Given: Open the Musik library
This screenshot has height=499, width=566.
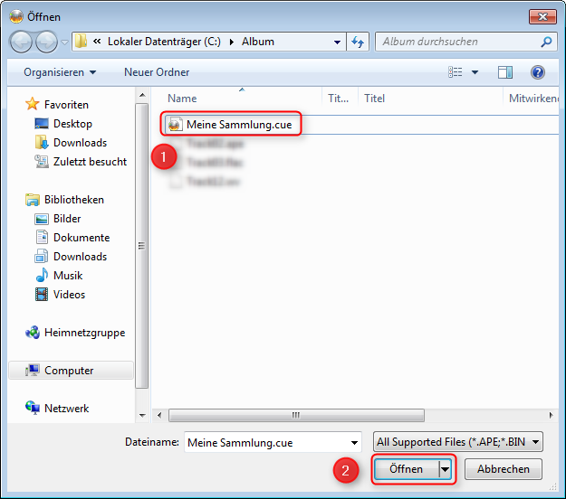Looking at the screenshot, I should (67, 276).
